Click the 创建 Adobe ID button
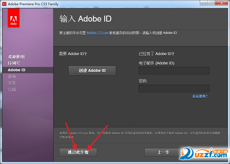 tap(92, 70)
